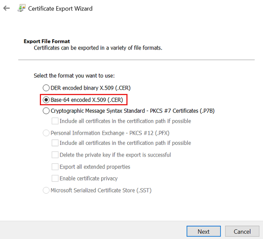Enable Delete the private key if export successful
The height and width of the screenshot is (239, 263).
tap(55, 155)
